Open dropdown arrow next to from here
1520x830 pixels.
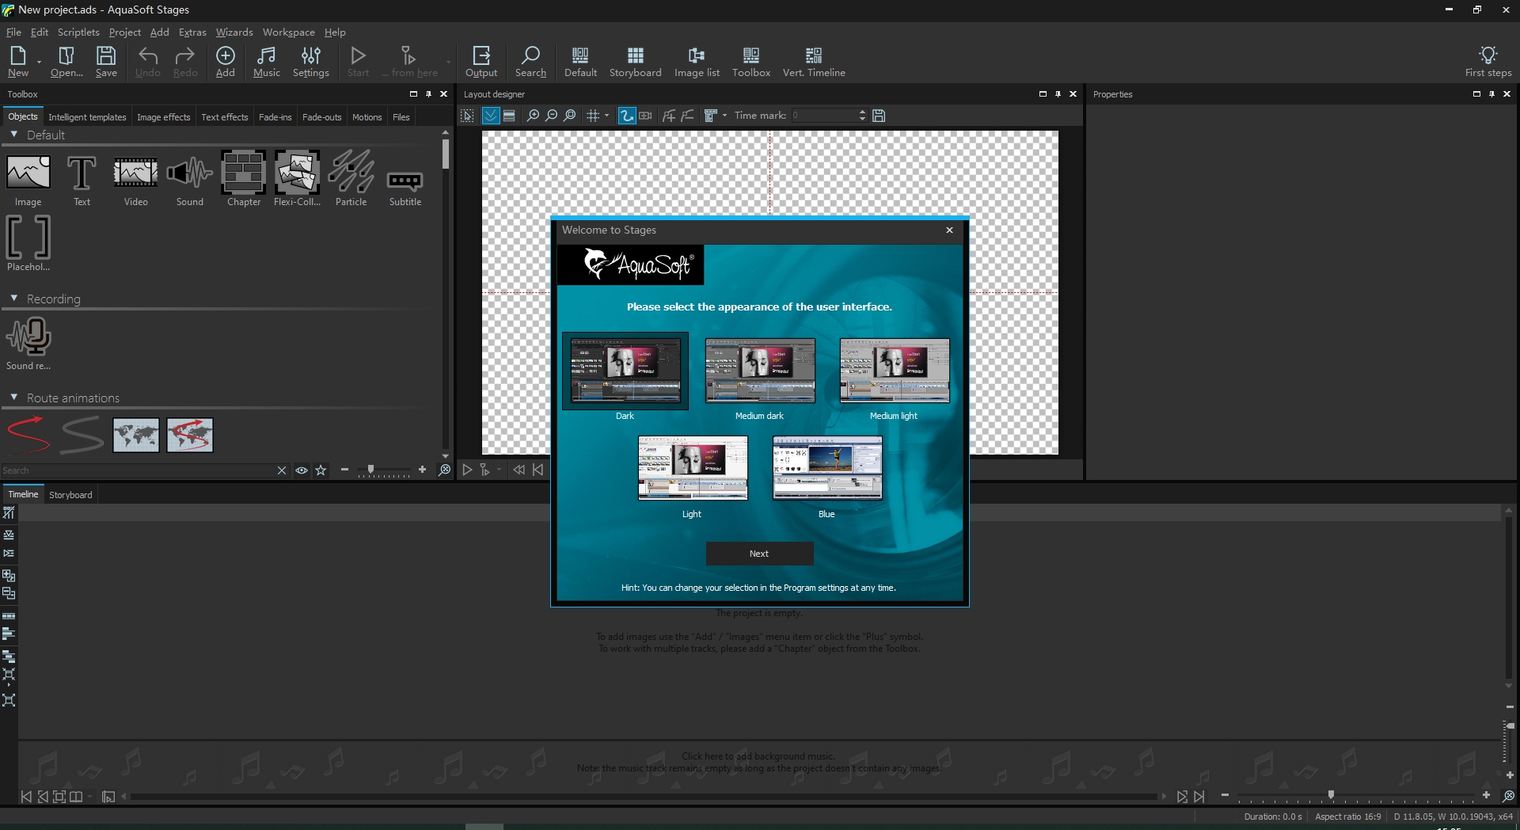click(448, 62)
